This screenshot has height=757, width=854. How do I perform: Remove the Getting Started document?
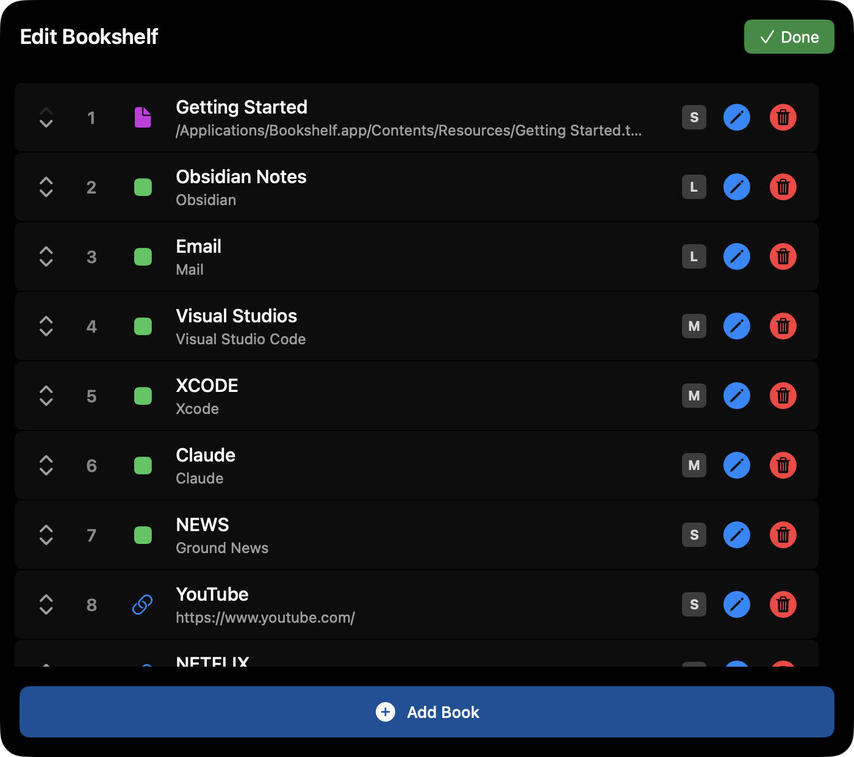pyautogui.click(x=783, y=117)
